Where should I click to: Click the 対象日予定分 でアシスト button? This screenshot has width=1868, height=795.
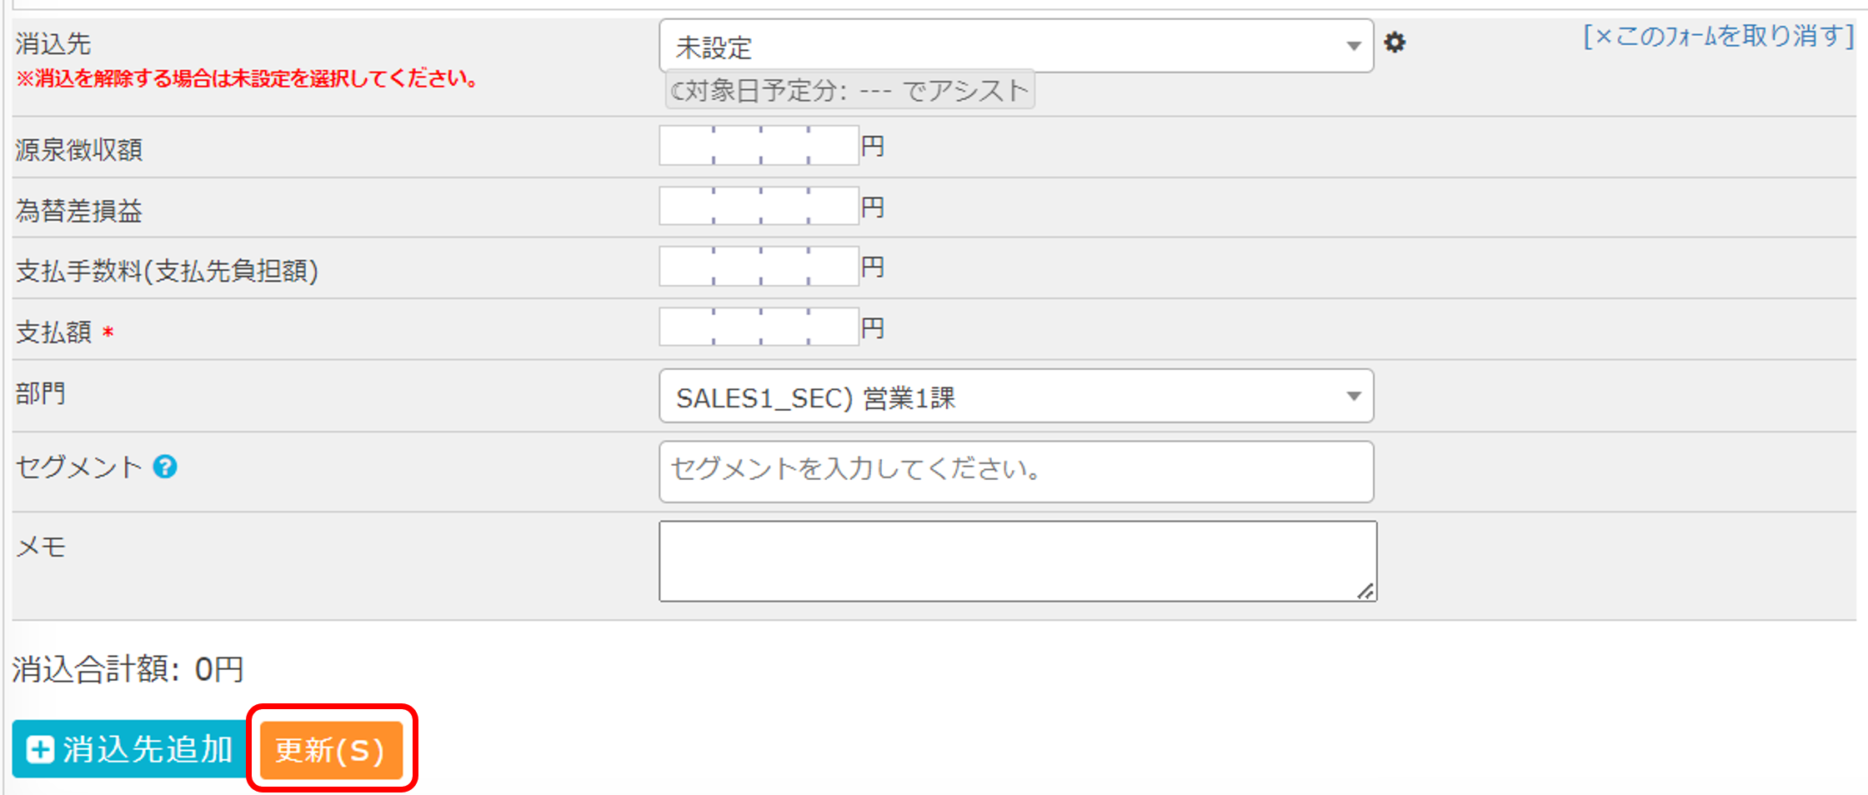pos(850,90)
